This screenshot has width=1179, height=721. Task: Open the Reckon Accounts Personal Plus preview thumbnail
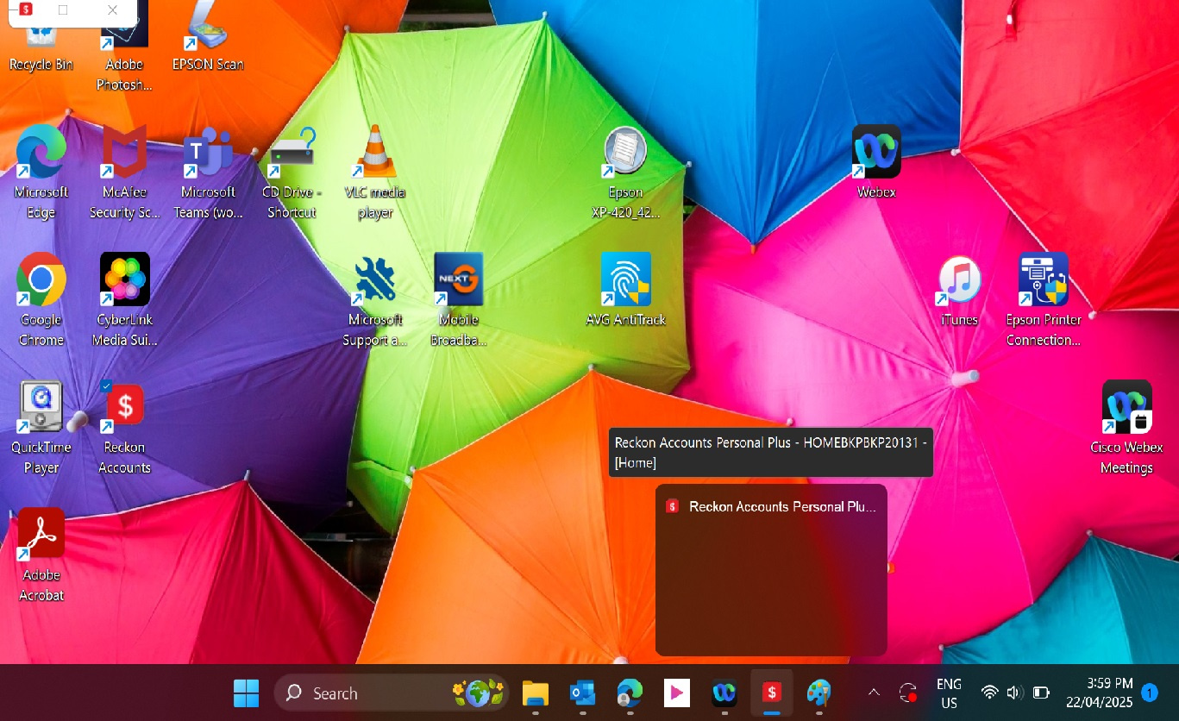point(771,569)
